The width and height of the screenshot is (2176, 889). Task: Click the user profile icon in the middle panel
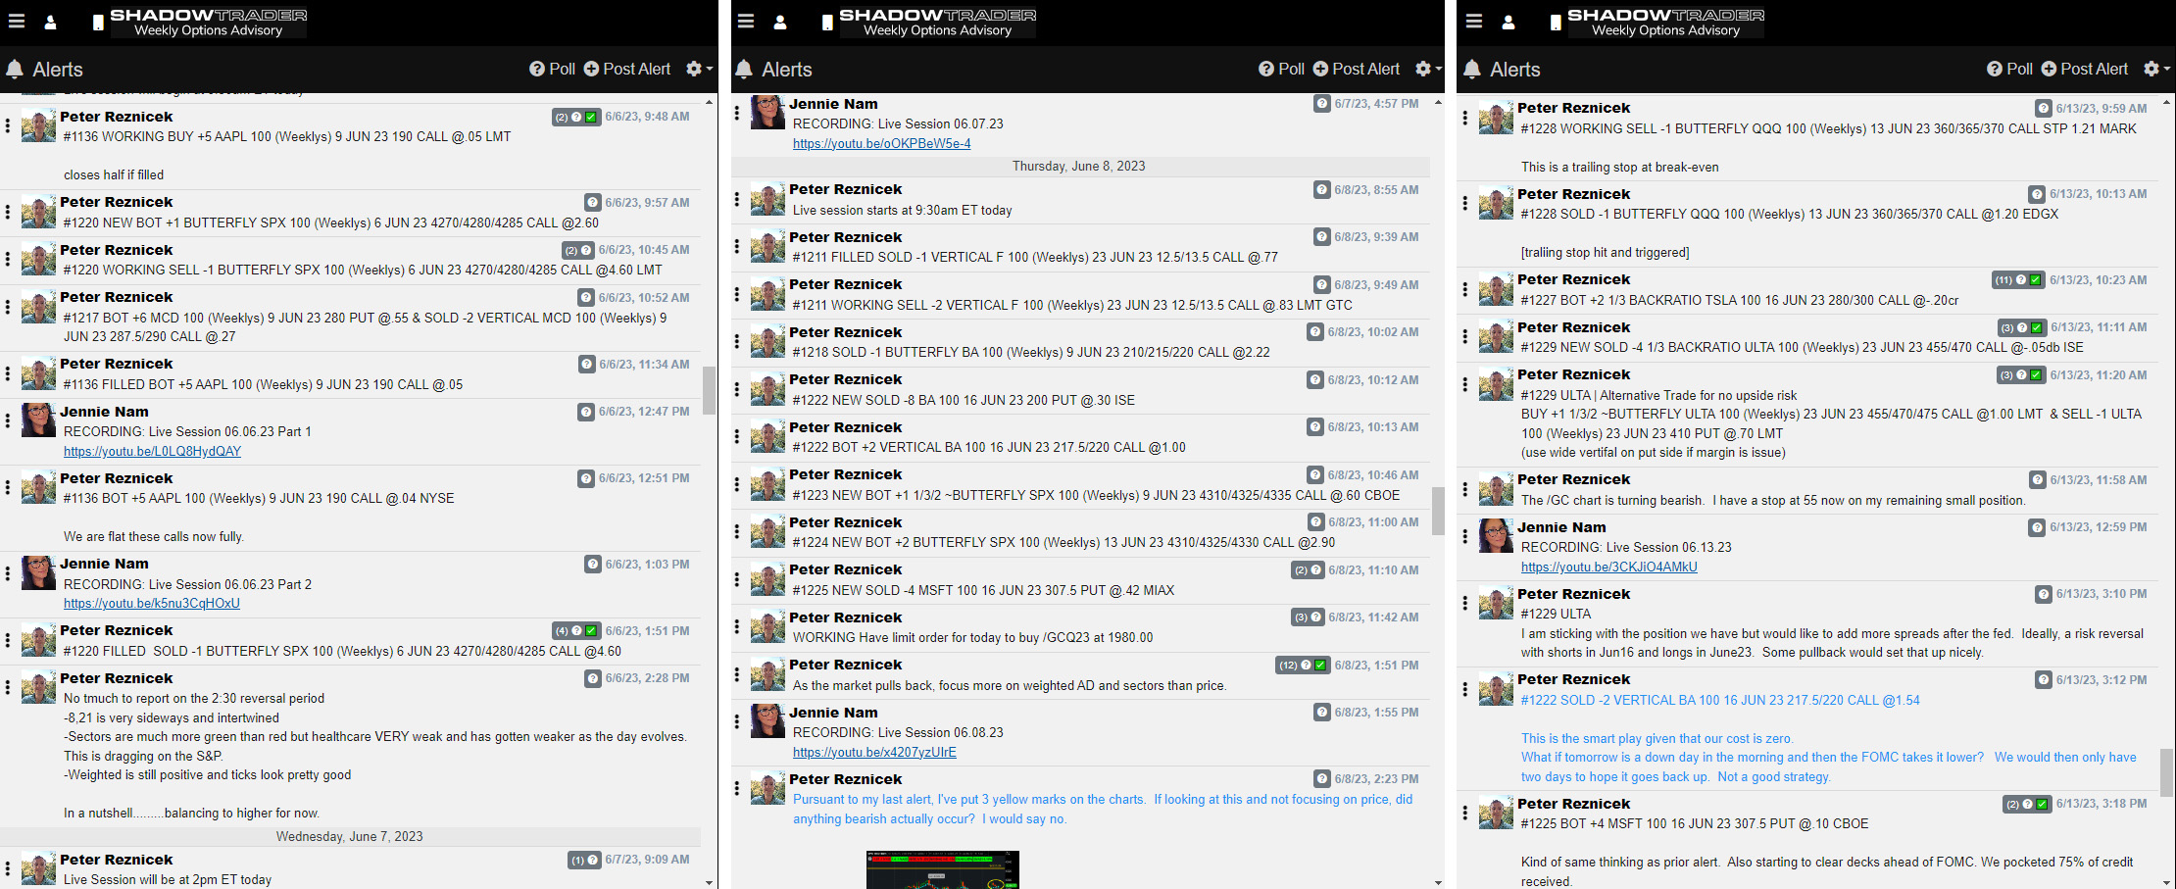click(780, 22)
